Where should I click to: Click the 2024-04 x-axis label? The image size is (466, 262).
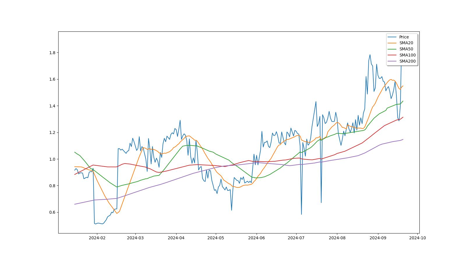(176, 238)
